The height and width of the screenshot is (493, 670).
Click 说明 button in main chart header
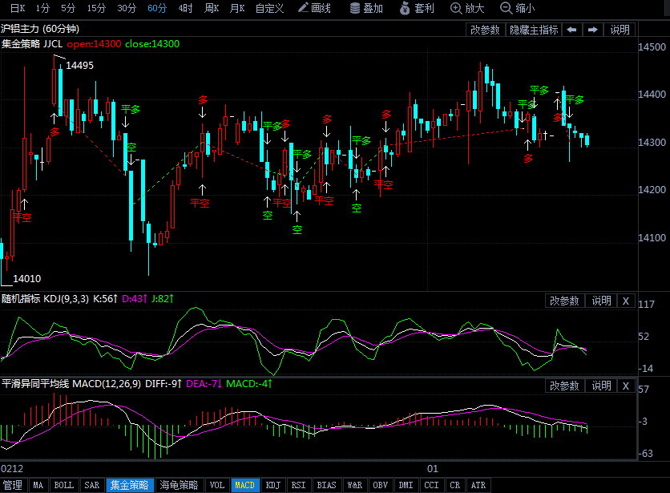[620, 30]
